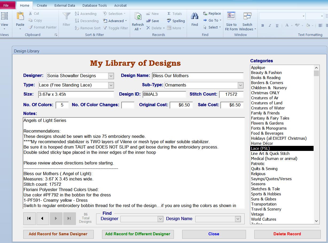Click the Size to Fit Form icon
This screenshot has height=243, width=328.
pos(231,16)
